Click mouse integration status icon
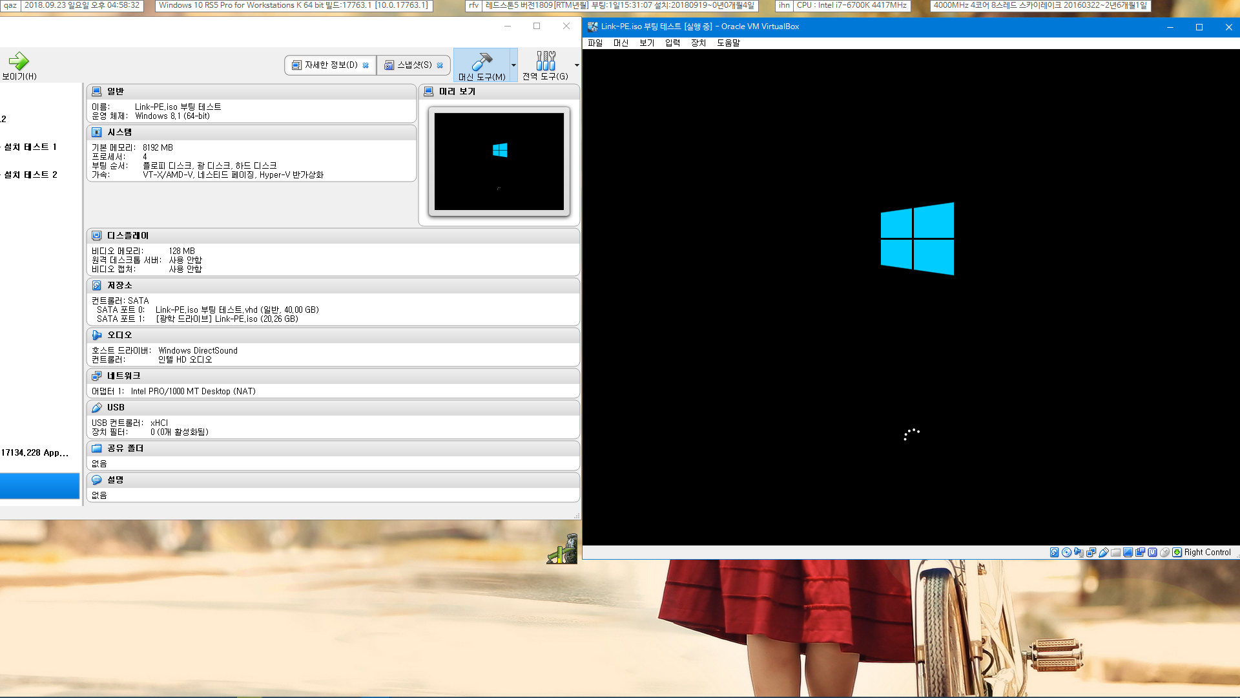 coord(1164,553)
